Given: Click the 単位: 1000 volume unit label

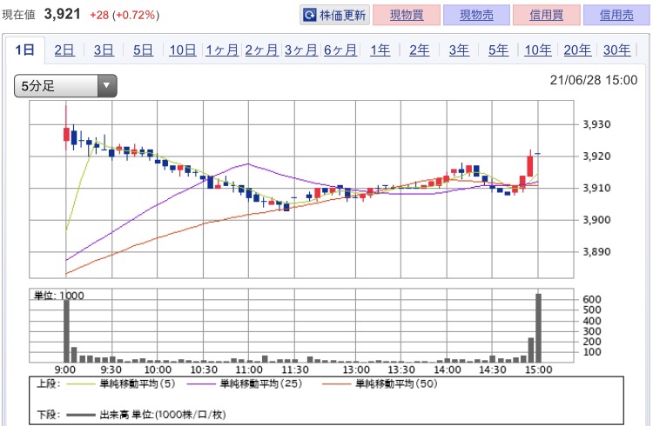Looking at the screenshot, I should click(x=58, y=296).
